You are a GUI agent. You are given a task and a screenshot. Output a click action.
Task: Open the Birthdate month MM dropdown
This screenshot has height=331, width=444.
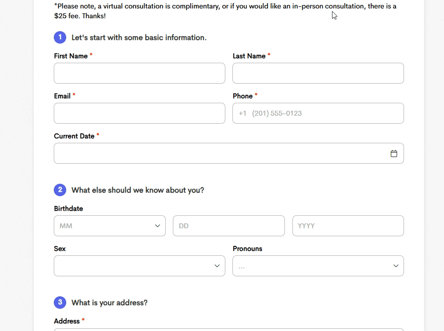click(x=110, y=226)
